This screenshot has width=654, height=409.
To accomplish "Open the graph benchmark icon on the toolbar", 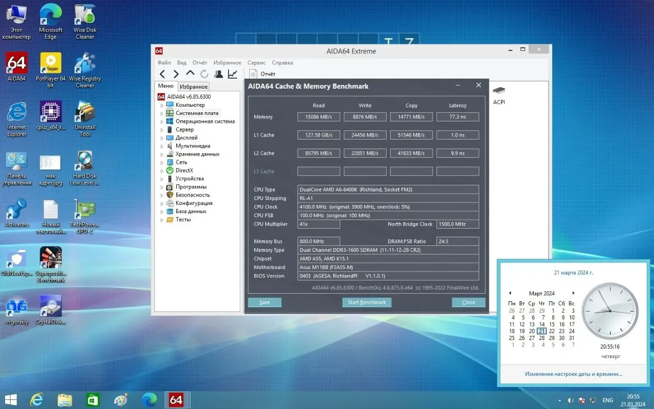I will click(233, 73).
